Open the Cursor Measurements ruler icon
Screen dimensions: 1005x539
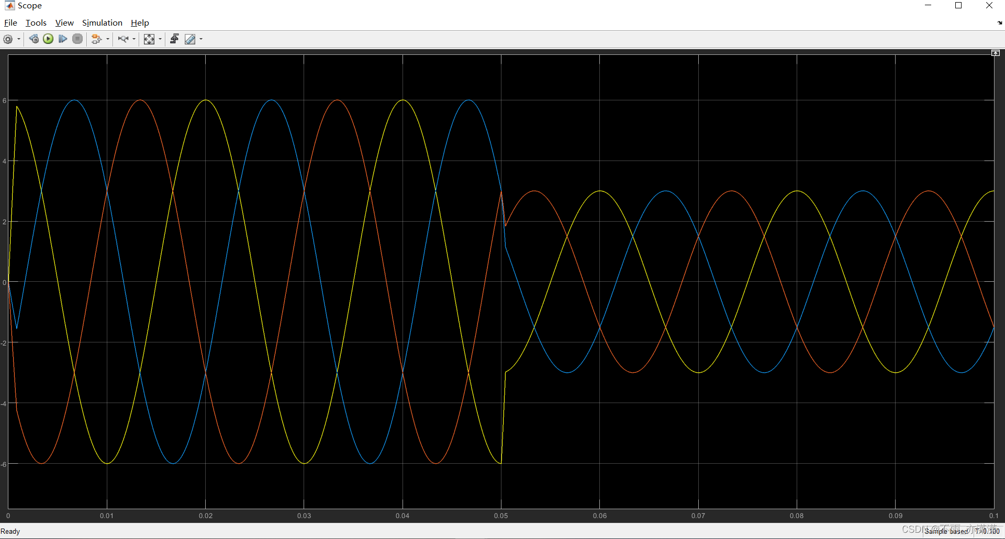point(190,39)
